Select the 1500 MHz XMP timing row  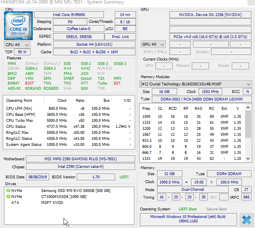192,117
